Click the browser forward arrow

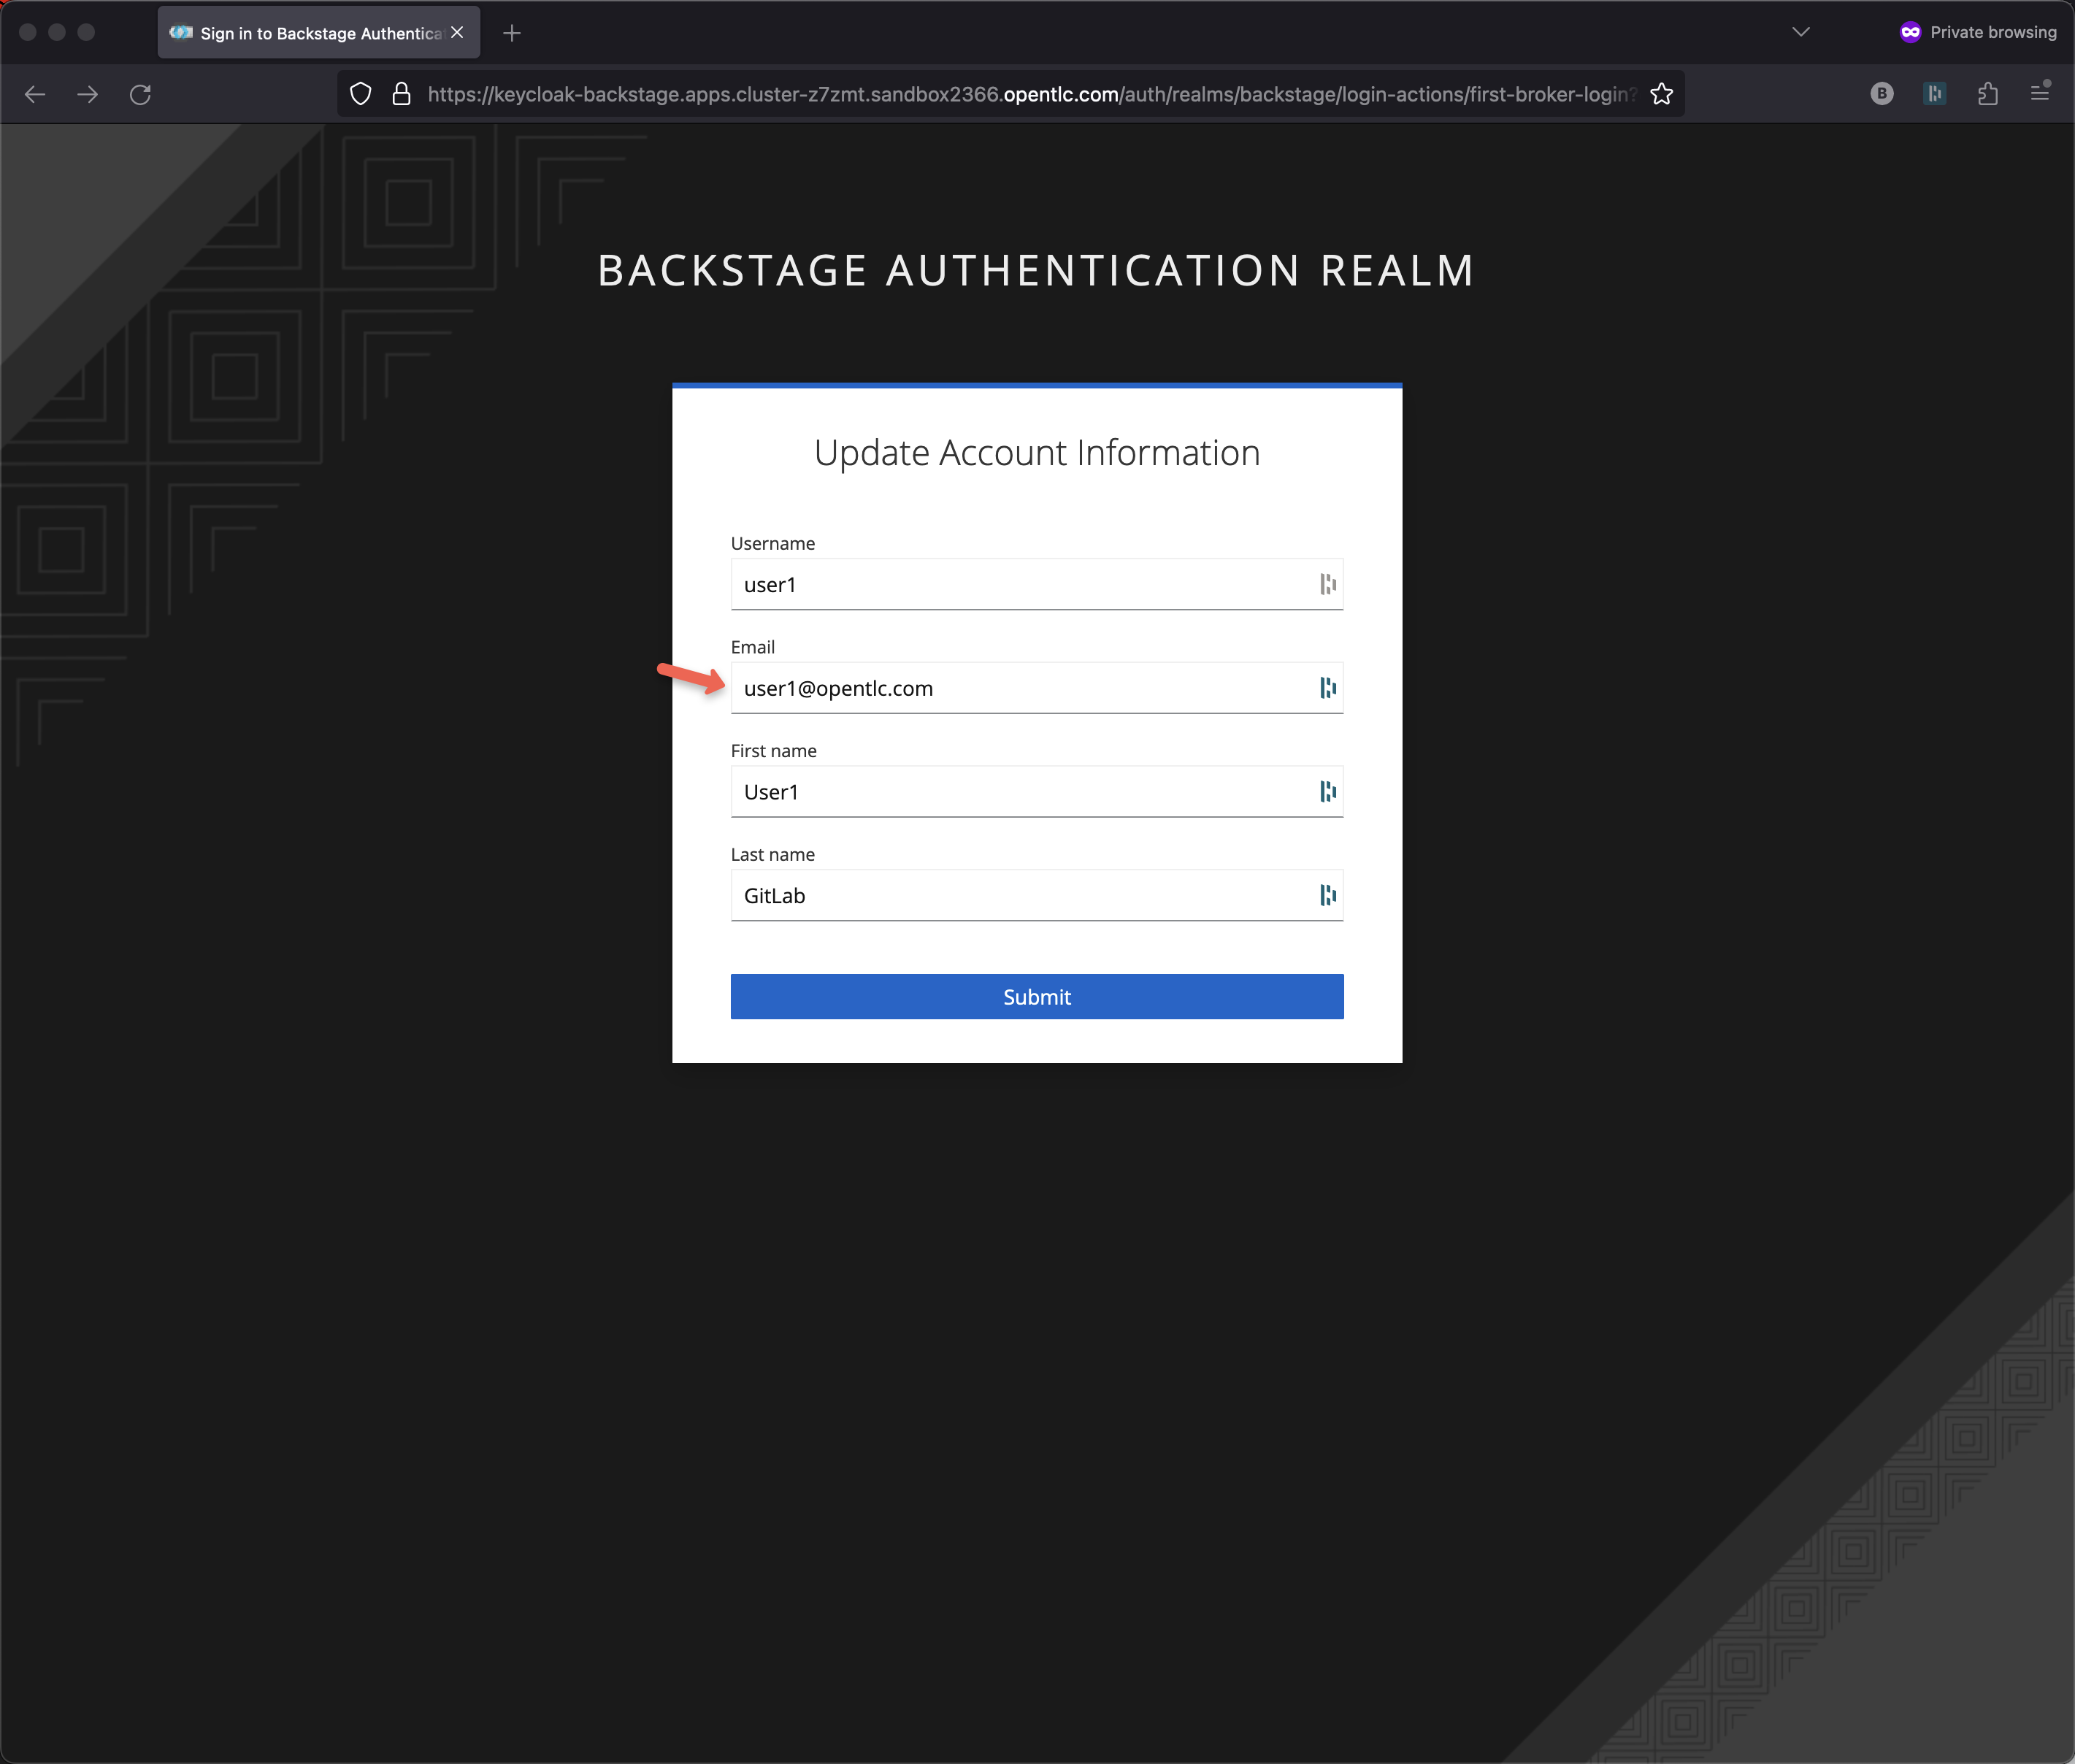(x=88, y=94)
